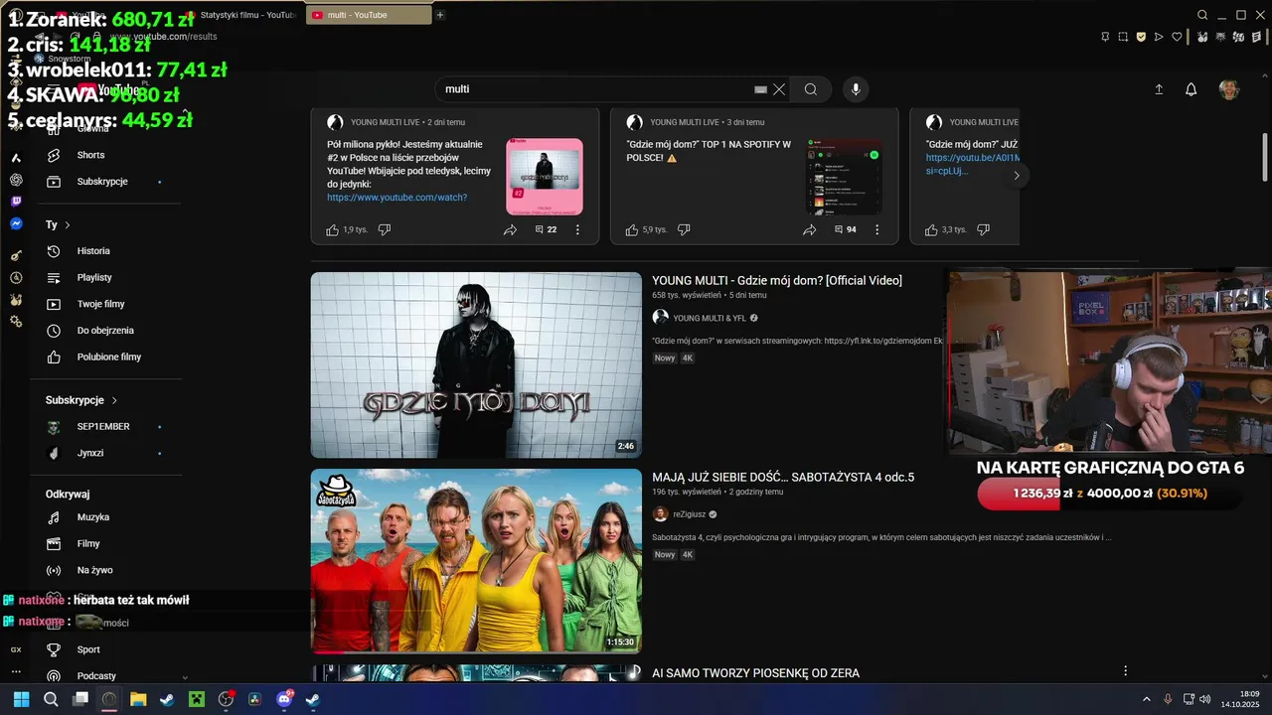Image resolution: width=1272 pixels, height=715 pixels.
Task: Open ChatGPT icon in browser sidebar
Action: [16, 180]
